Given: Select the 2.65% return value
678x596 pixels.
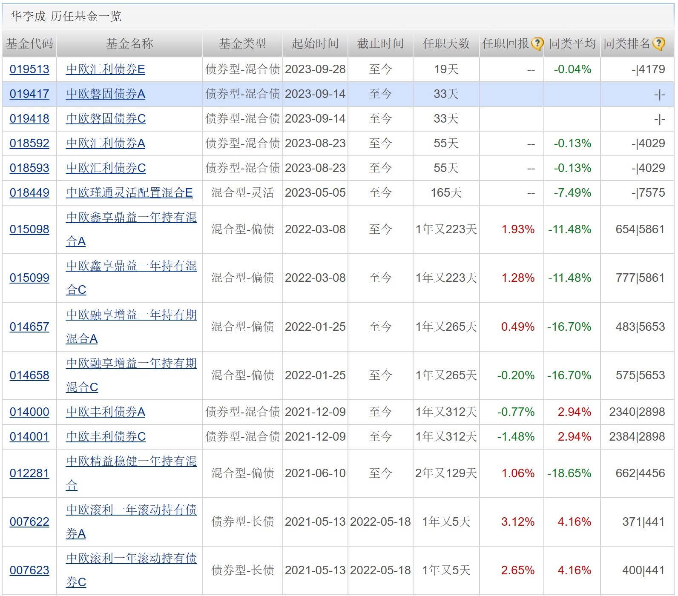Looking at the screenshot, I should tap(518, 570).
